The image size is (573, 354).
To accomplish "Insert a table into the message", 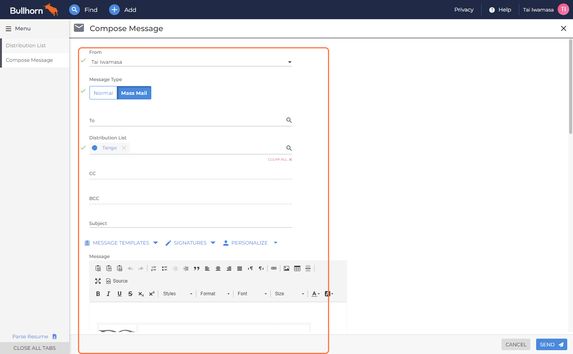I will click(297, 268).
